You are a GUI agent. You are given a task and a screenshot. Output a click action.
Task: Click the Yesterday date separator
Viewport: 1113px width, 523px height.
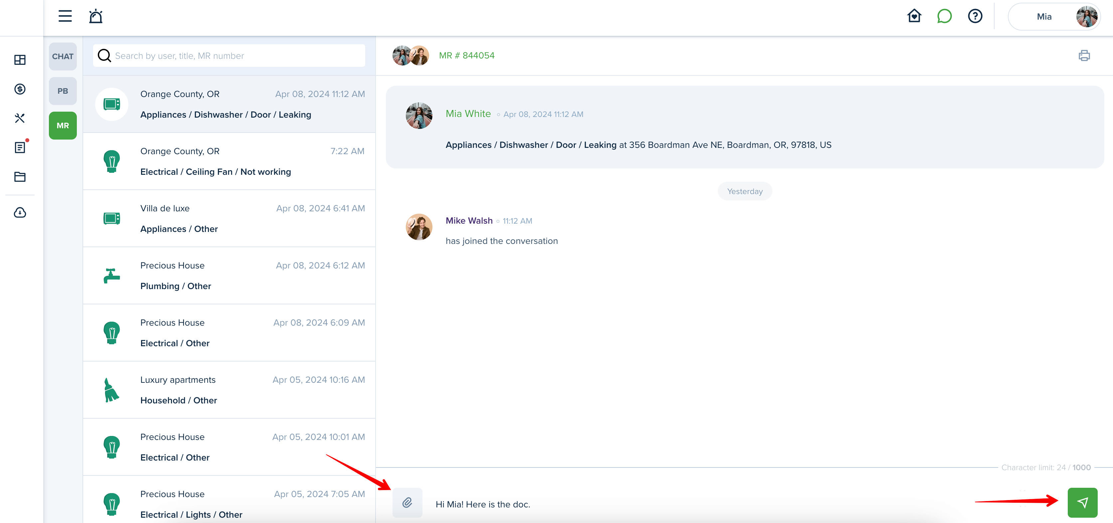(744, 191)
